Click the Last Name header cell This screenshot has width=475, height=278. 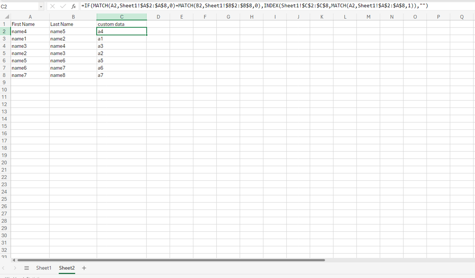coord(73,24)
